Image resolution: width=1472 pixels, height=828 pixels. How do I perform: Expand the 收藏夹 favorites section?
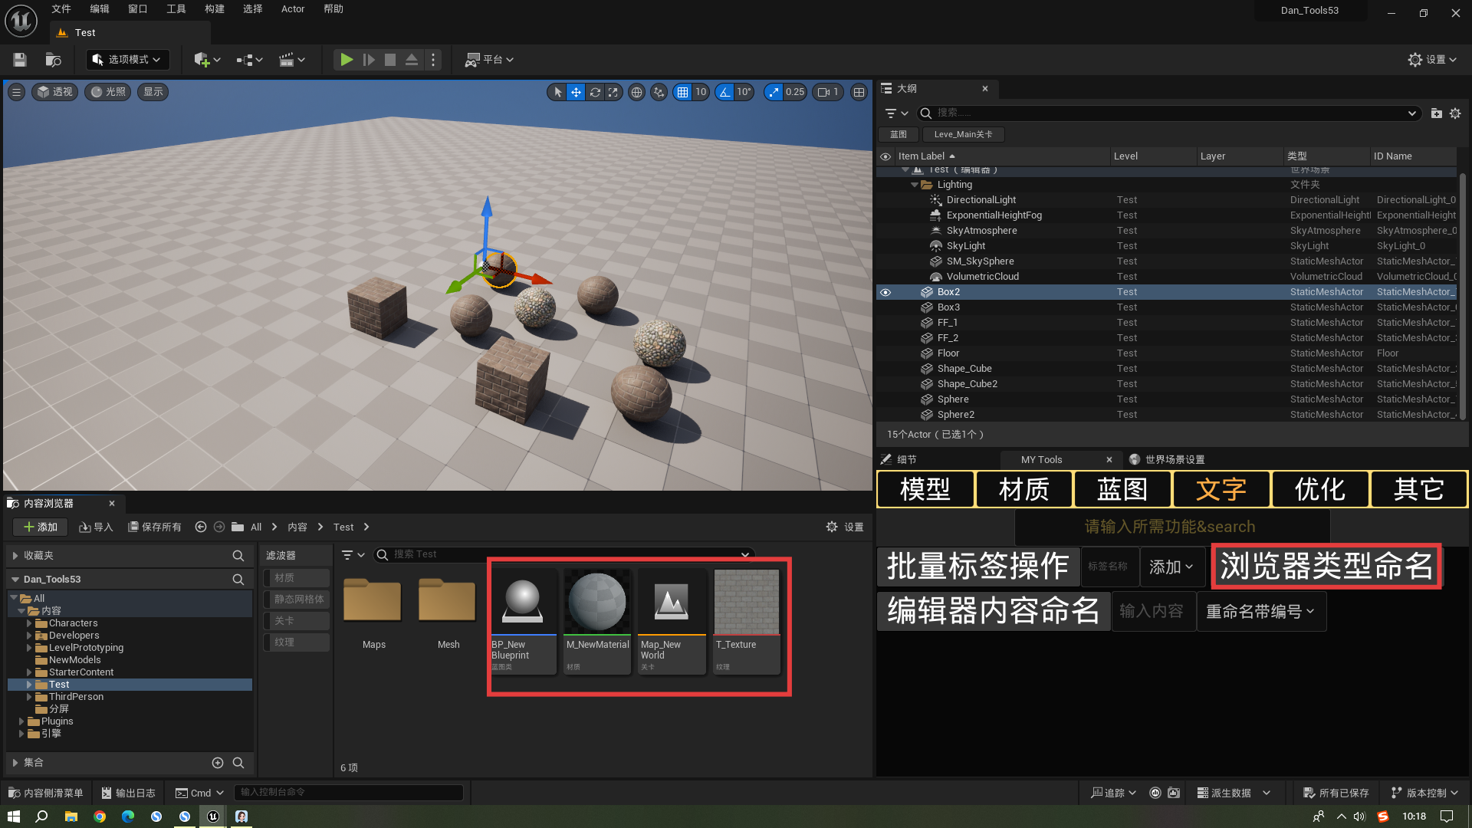coord(15,556)
